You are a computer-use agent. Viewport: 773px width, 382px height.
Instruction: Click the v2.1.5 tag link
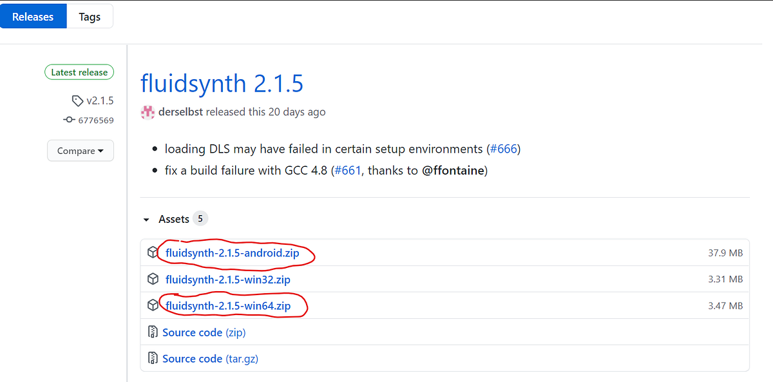pos(100,100)
